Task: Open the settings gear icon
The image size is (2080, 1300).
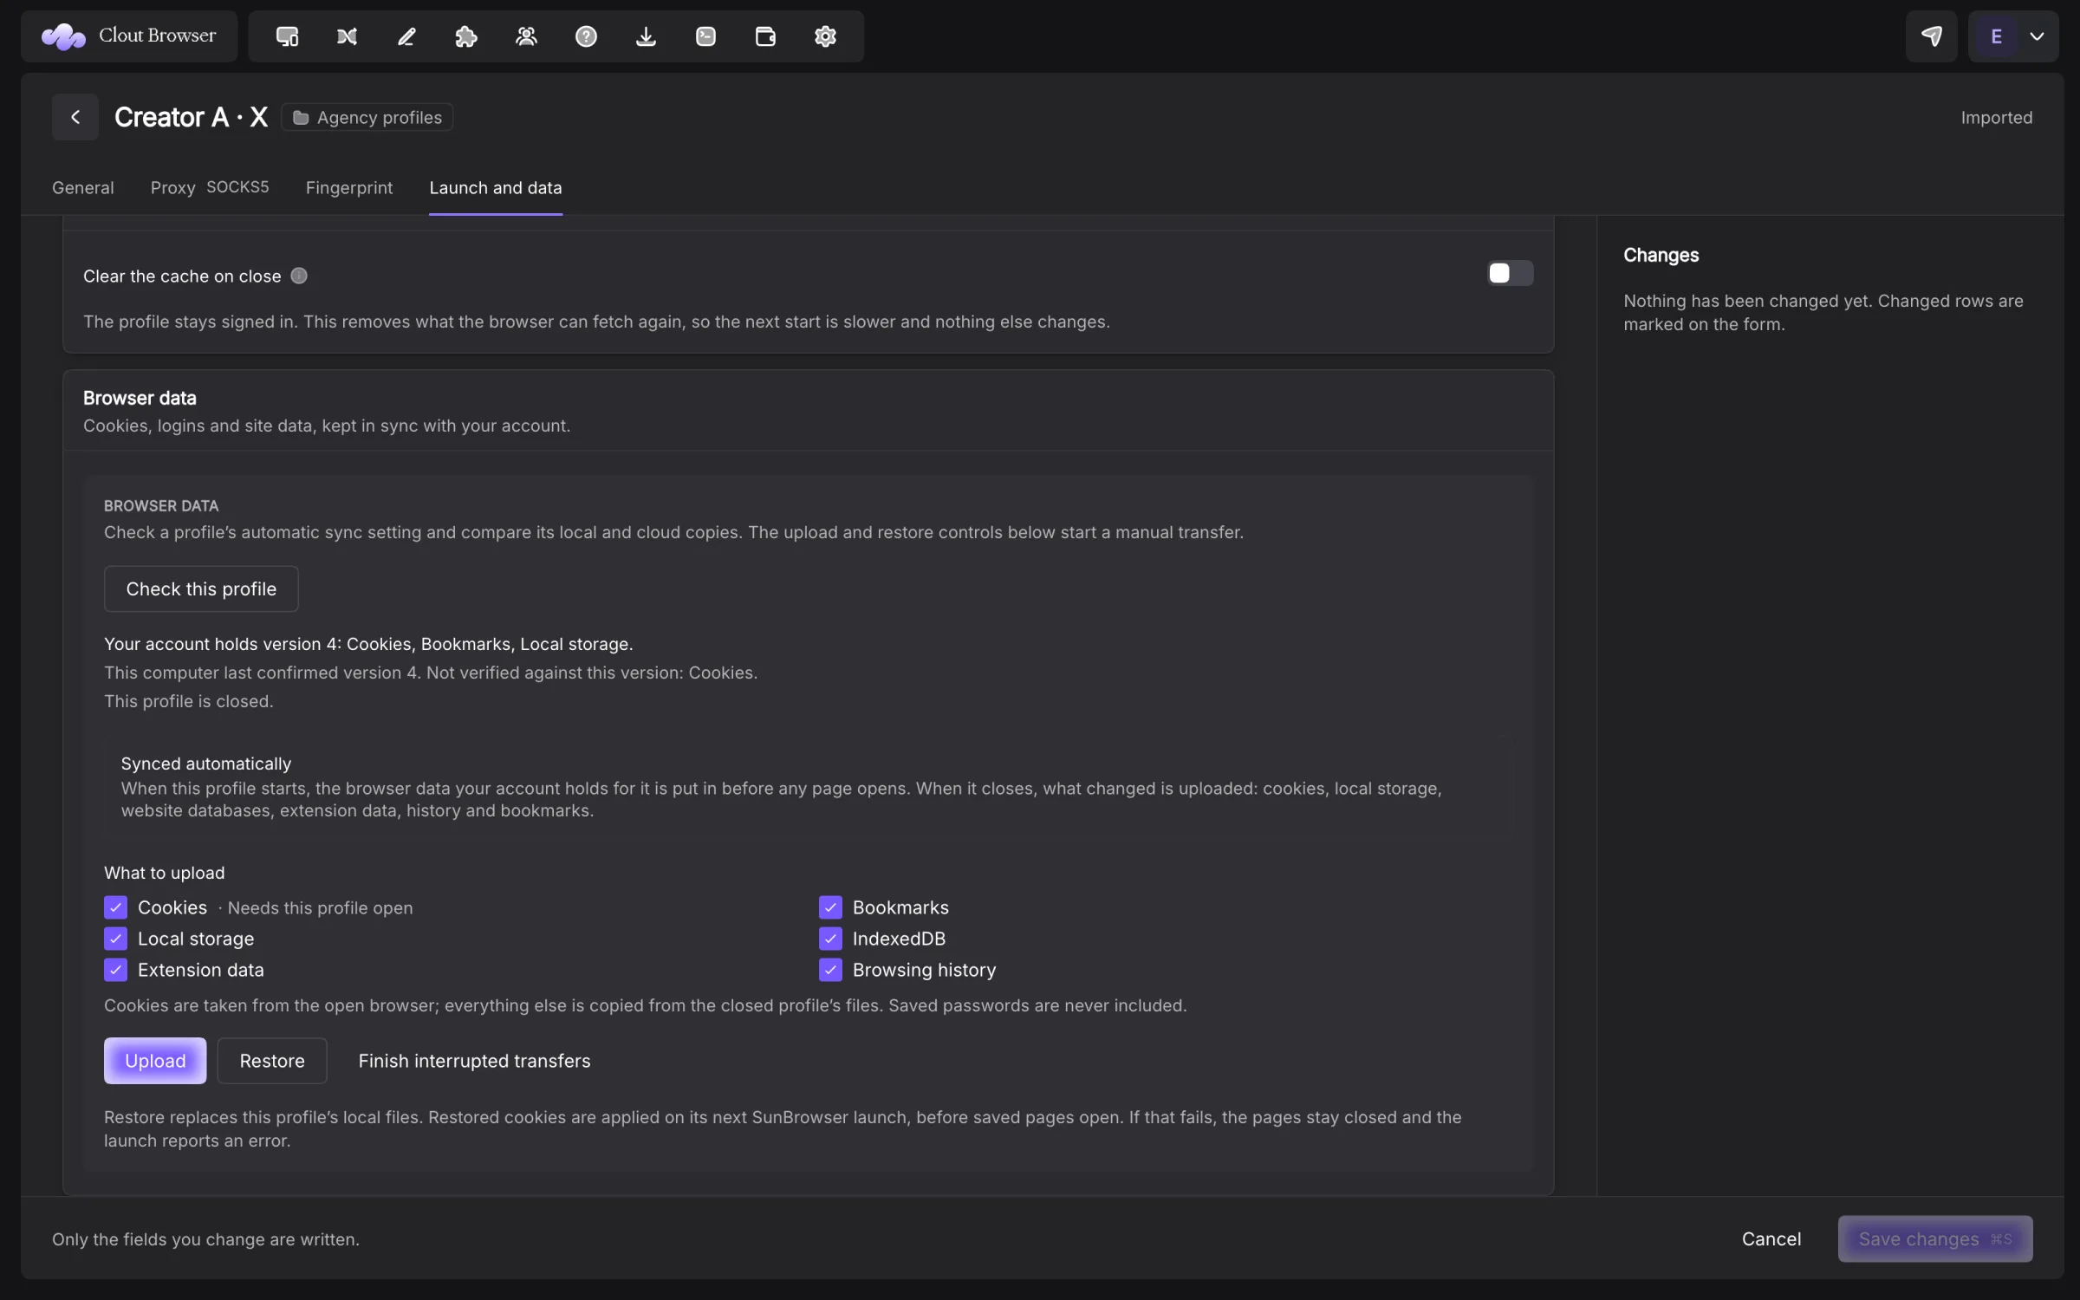Action: click(825, 36)
